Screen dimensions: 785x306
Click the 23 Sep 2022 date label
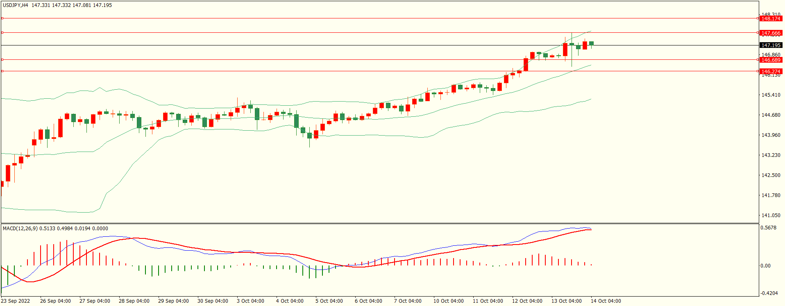click(x=16, y=301)
